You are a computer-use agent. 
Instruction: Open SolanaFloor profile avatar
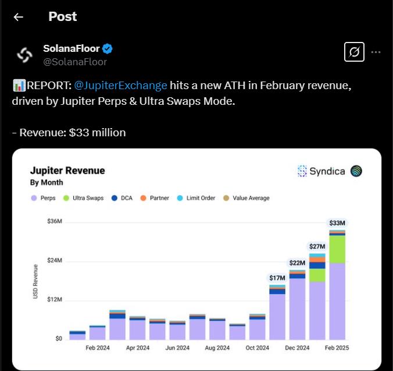[24, 55]
